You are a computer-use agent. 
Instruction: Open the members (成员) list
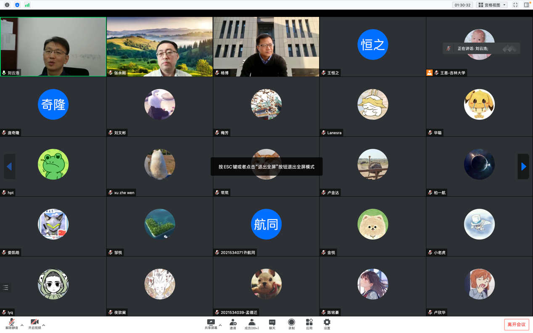pos(251,324)
